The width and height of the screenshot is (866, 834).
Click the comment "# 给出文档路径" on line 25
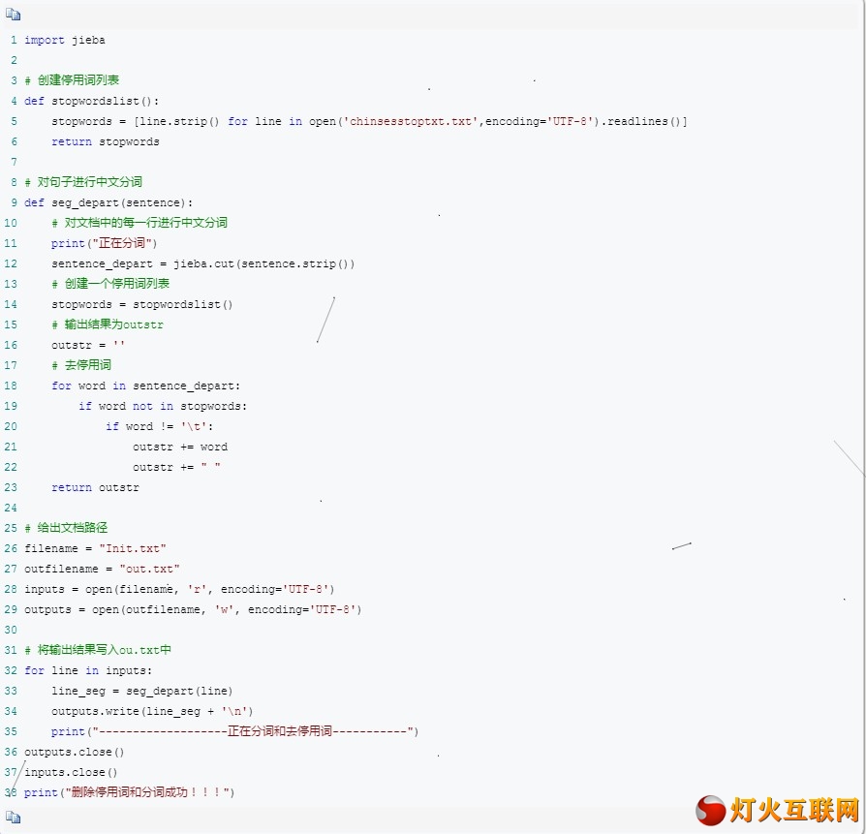(x=66, y=528)
